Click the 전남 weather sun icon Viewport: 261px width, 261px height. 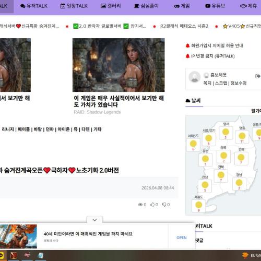coord(205,185)
